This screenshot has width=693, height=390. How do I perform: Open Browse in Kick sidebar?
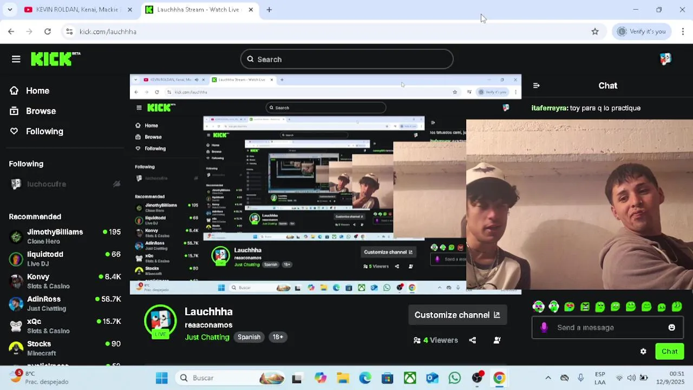[41, 111]
